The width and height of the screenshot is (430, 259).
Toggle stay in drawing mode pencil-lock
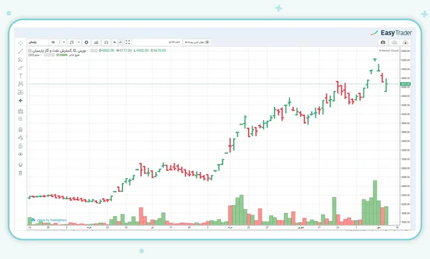click(x=20, y=138)
